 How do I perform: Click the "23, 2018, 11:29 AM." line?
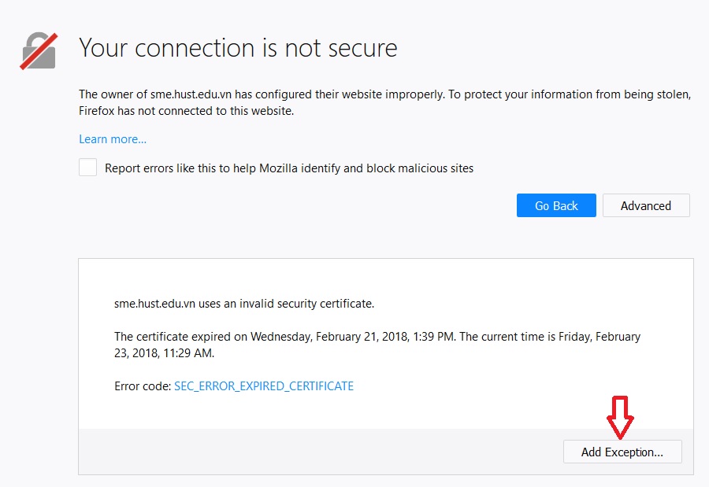(164, 353)
